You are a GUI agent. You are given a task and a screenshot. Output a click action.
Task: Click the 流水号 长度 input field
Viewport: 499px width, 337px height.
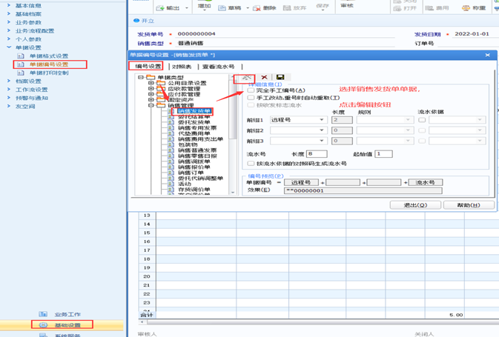tap(317, 154)
